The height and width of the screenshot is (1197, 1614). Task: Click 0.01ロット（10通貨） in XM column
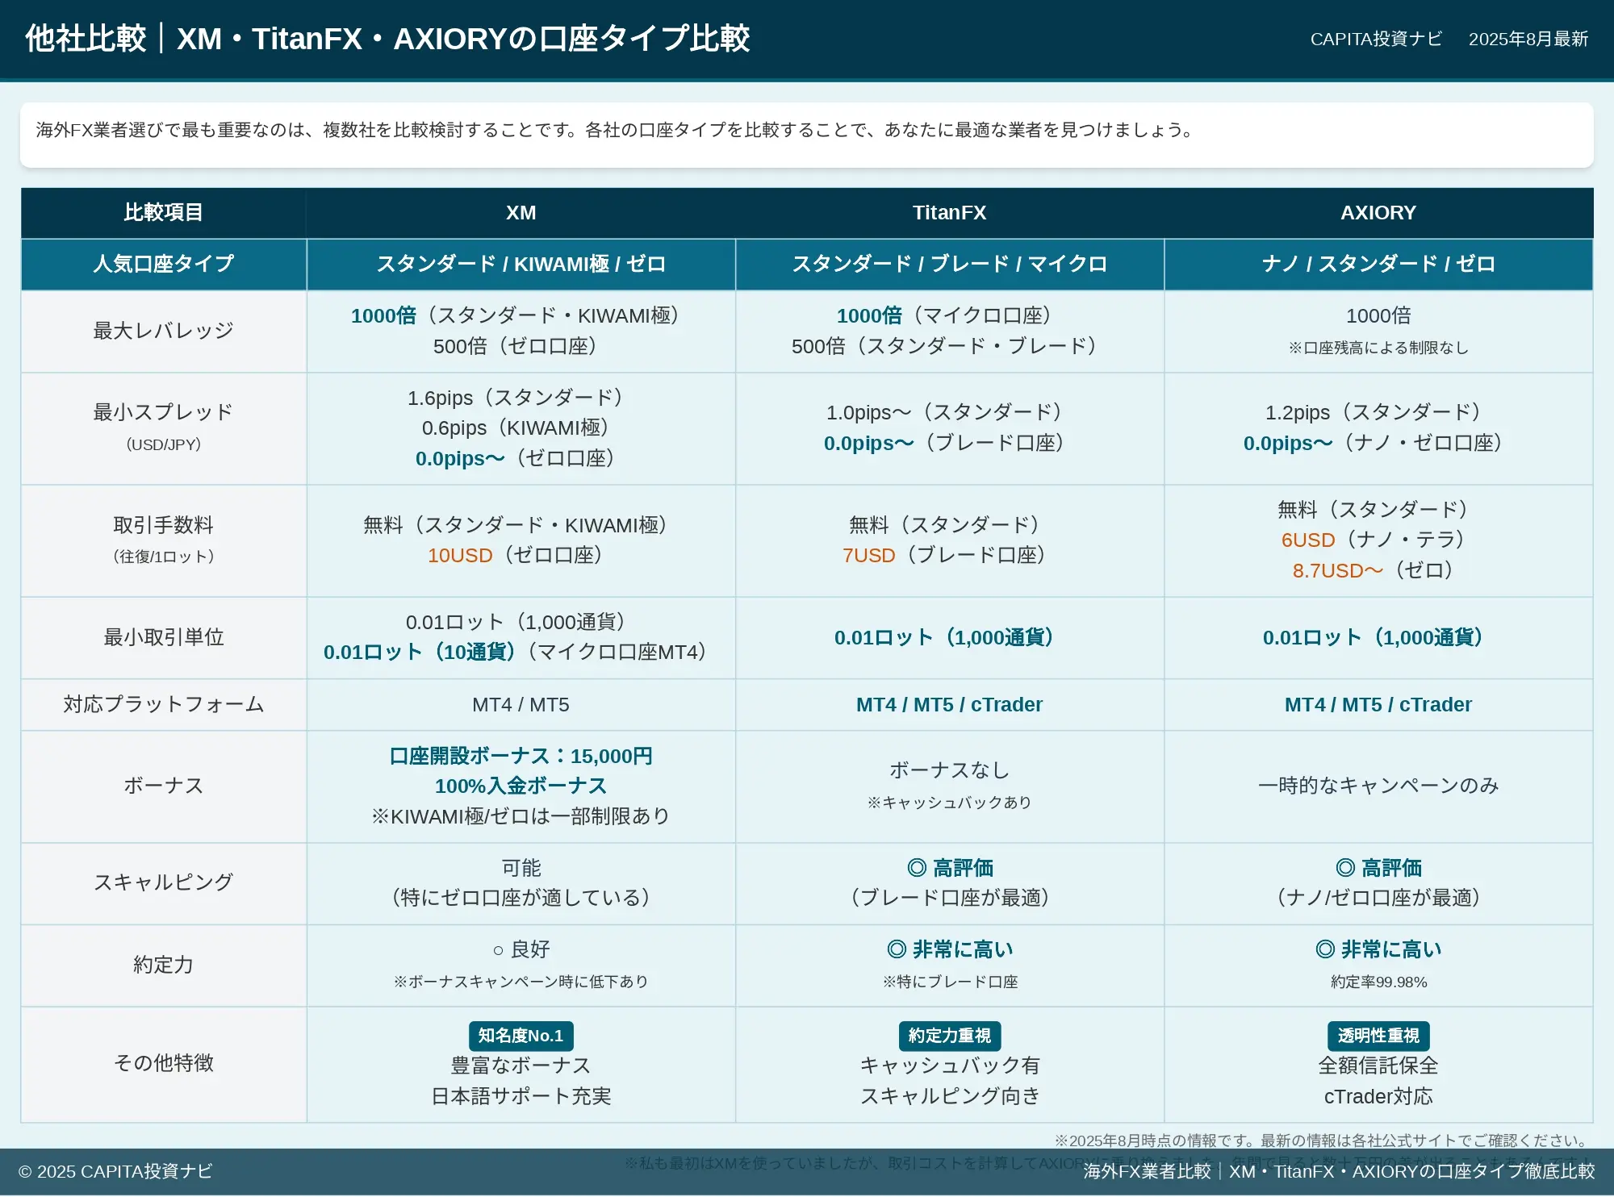(x=420, y=652)
